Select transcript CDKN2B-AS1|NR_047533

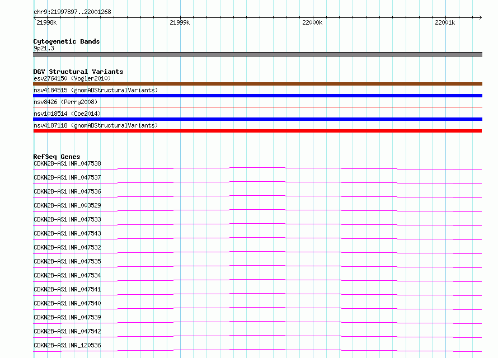coord(67,219)
